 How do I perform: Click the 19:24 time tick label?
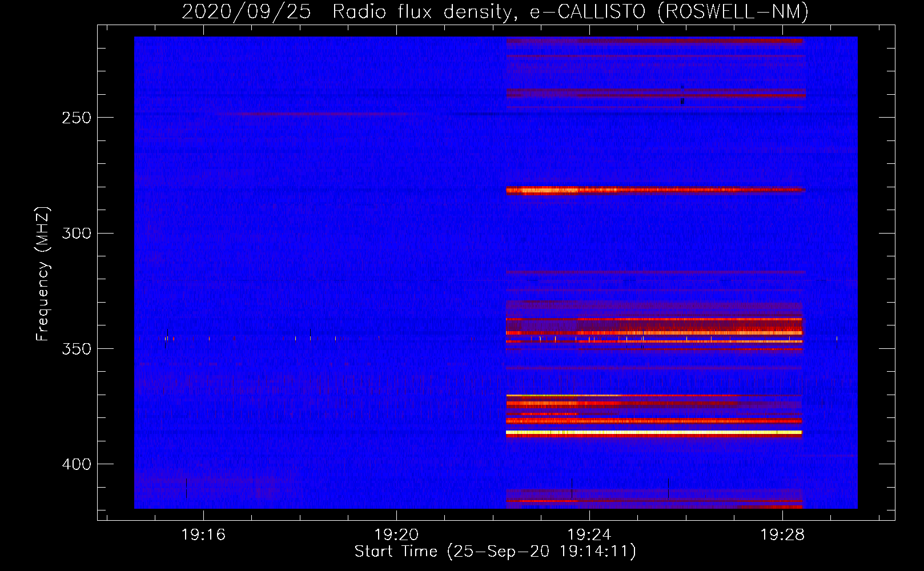[589, 534]
